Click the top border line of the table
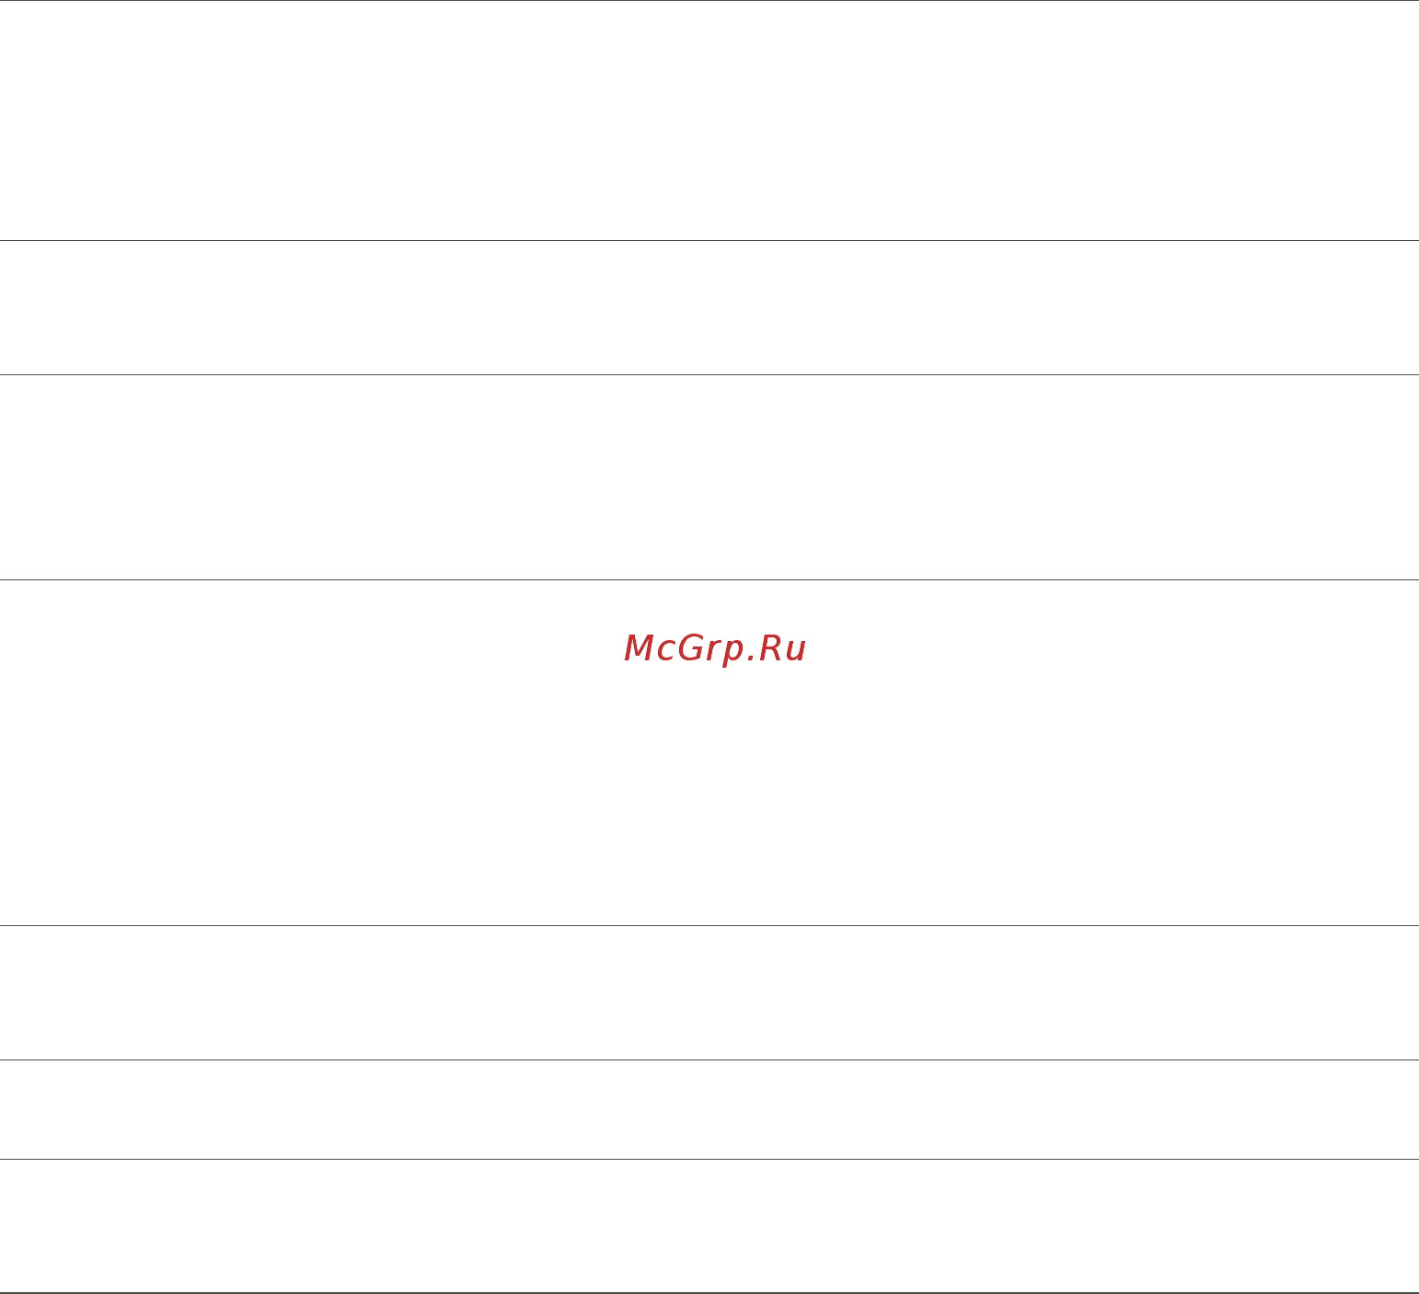1419x1294 pixels. point(709,1)
